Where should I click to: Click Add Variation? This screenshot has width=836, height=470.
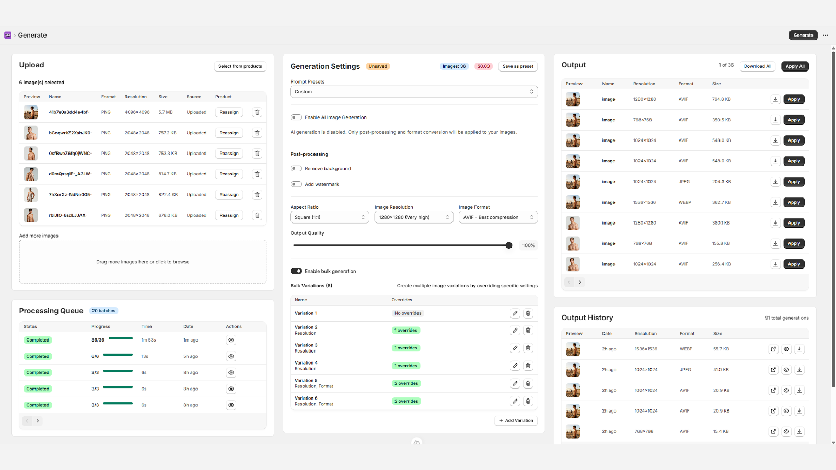click(x=516, y=420)
